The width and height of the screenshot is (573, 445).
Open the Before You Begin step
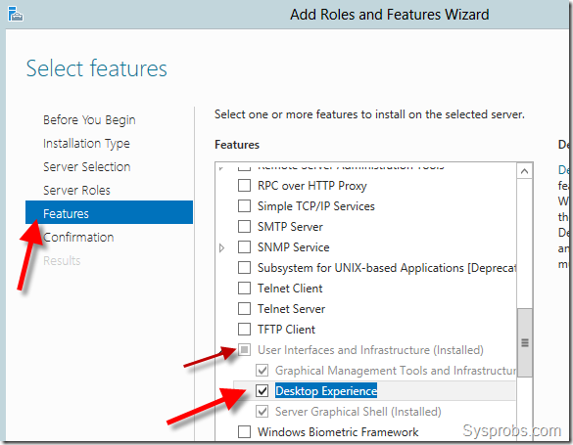click(89, 120)
